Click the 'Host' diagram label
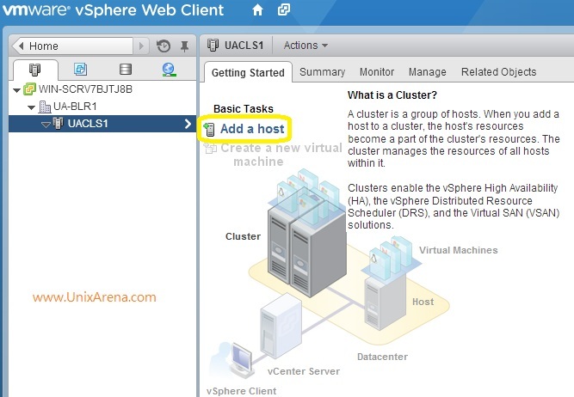 423,302
